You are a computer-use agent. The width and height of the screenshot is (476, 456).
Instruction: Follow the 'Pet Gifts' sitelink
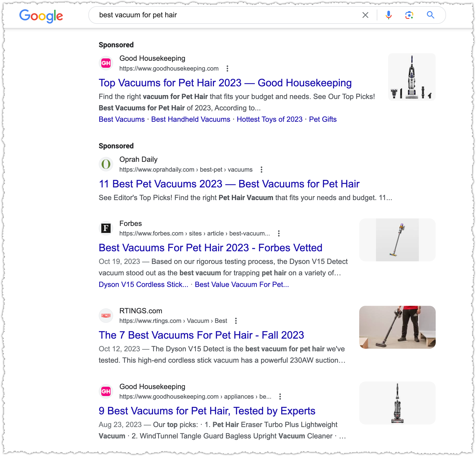323,119
